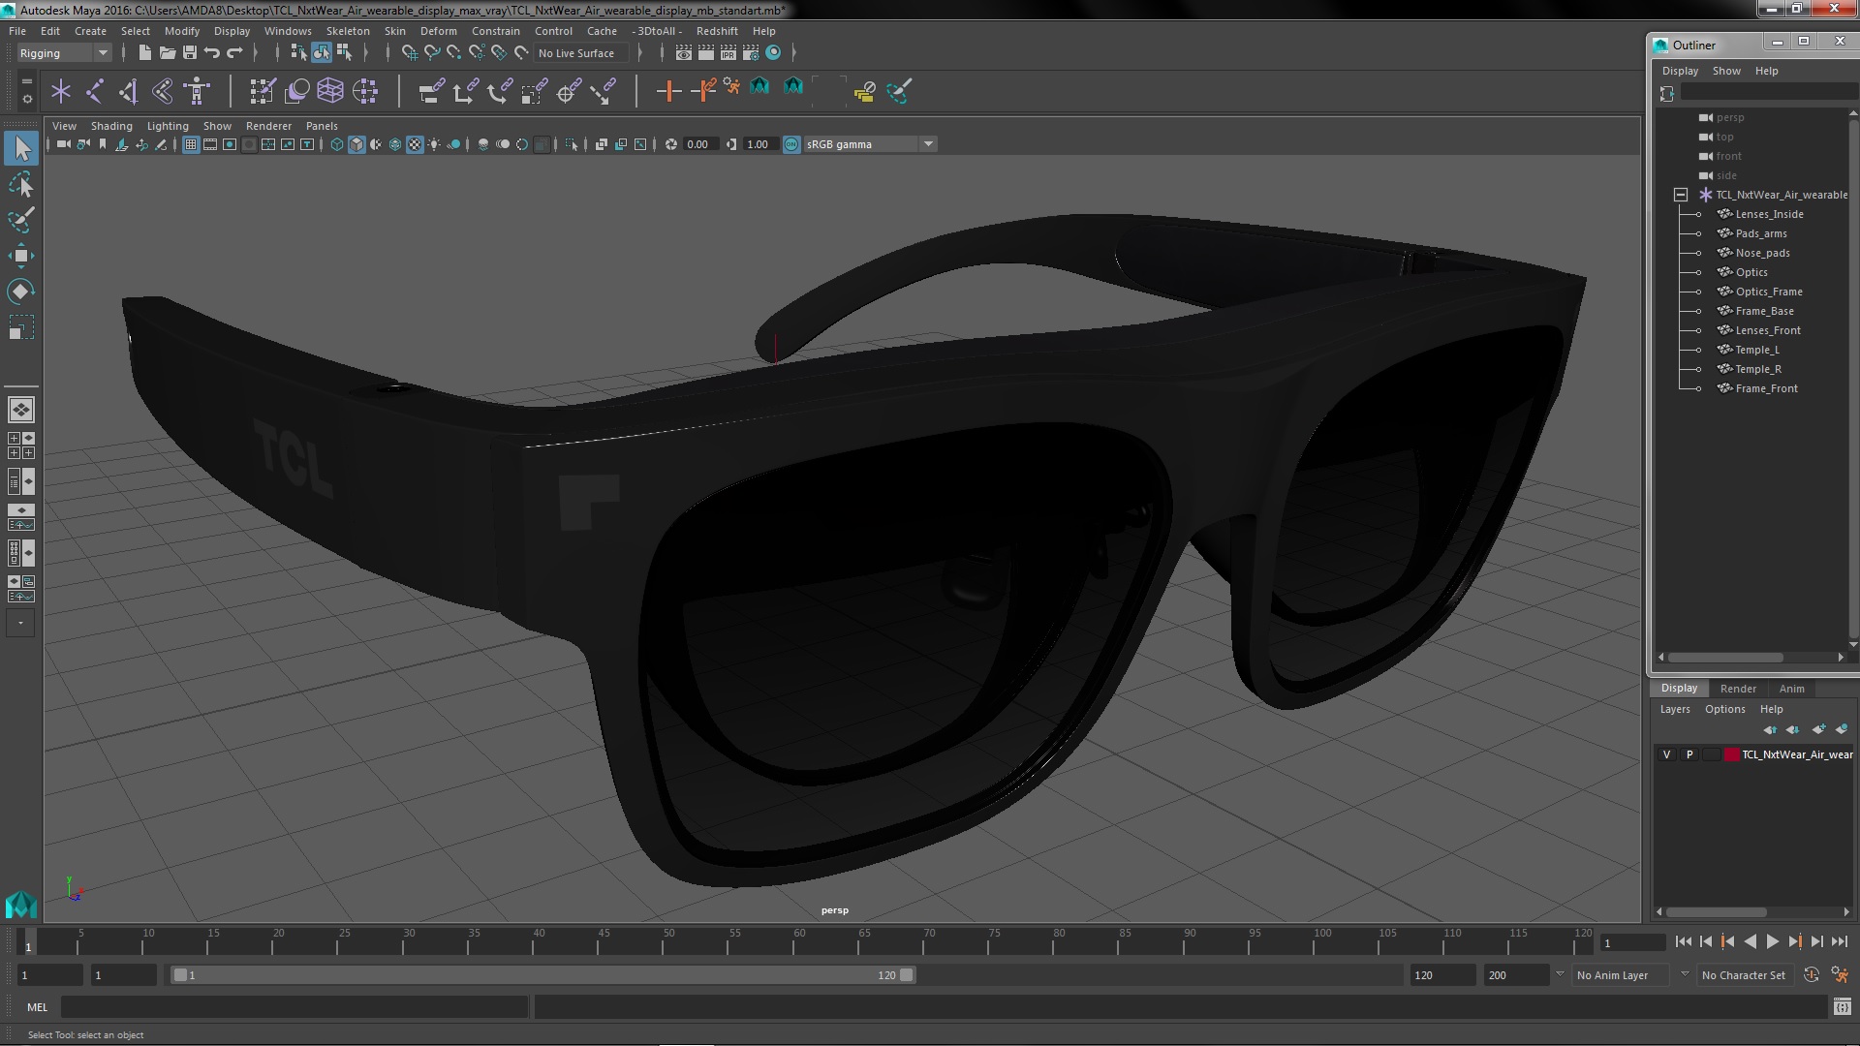This screenshot has width=1860, height=1046.
Task: Open the sRGB gamma color dropdown
Action: point(928,144)
